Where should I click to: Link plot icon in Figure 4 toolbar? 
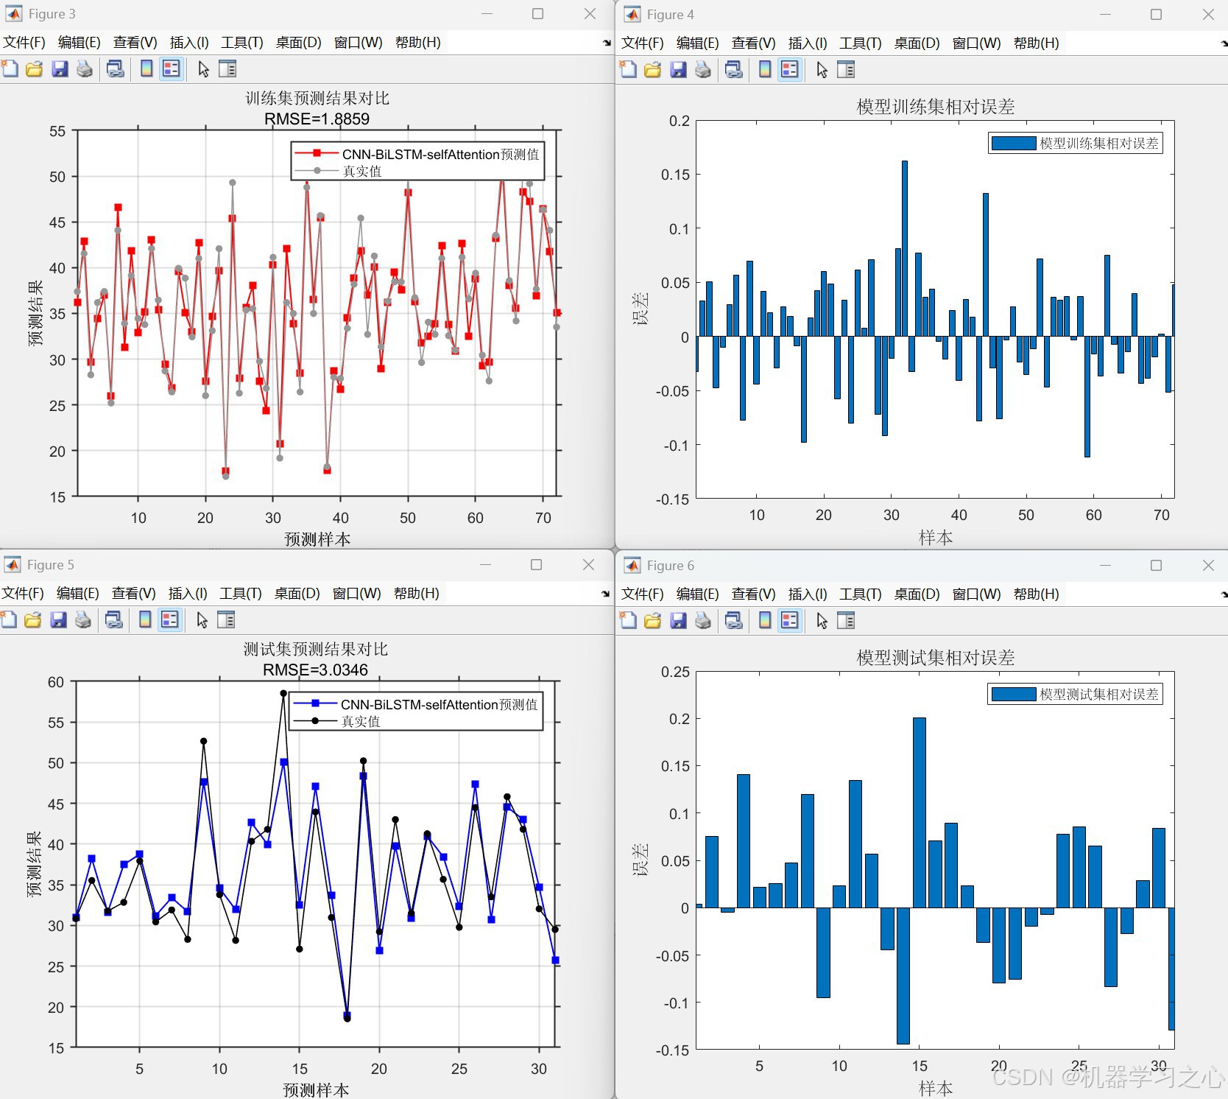point(733,70)
